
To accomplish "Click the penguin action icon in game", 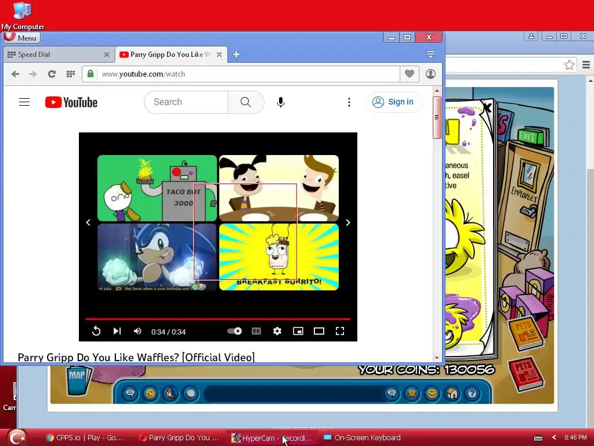I will click(x=171, y=394).
